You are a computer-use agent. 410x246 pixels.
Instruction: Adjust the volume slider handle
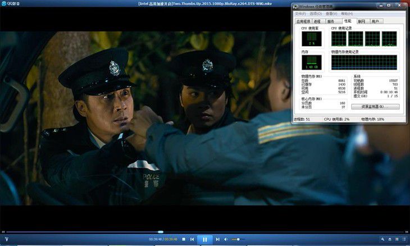[238, 239]
